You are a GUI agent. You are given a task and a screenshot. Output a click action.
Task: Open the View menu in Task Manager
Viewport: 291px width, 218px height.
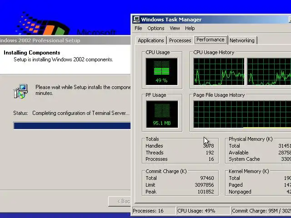(x=175, y=28)
